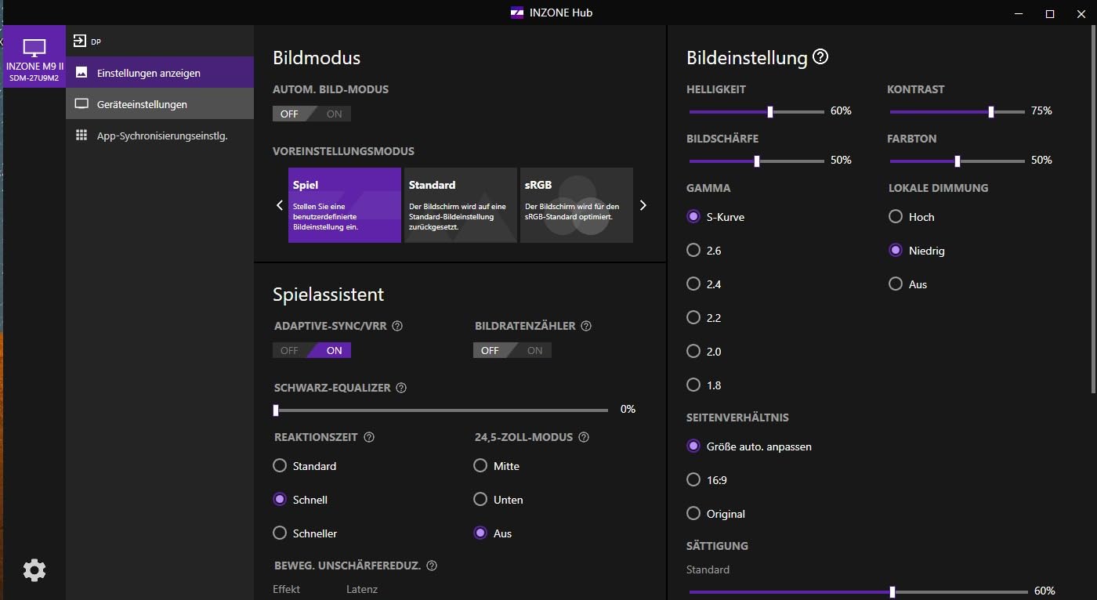The height and width of the screenshot is (600, 1097).
Task: Choose Original aspect ratio
Action: (715, 514)
